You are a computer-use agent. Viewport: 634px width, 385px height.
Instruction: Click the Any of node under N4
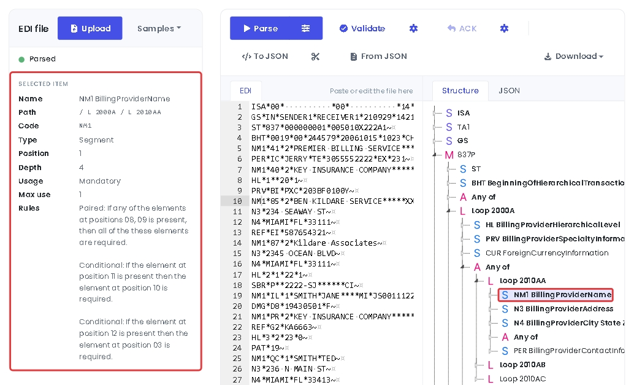[x=525, y=337]
